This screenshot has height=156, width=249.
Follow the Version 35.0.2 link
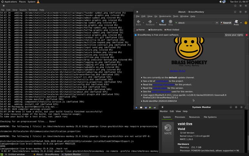(x=177, y=71)
